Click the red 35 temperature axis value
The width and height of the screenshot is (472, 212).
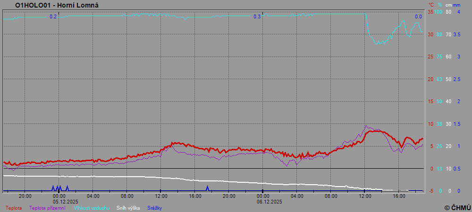[x=430, y=12]
